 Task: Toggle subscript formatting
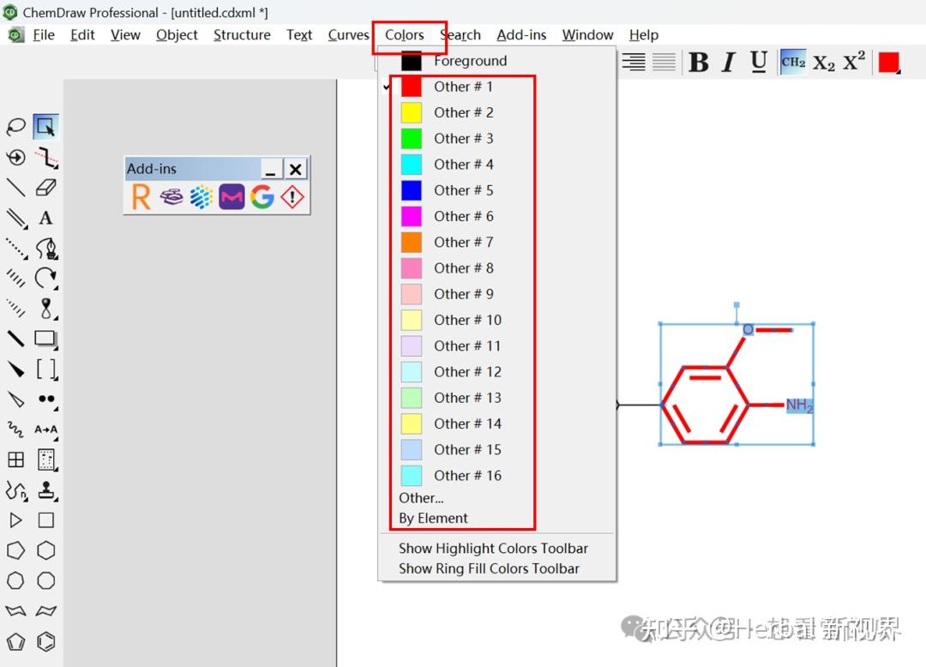tap(823, 62)
